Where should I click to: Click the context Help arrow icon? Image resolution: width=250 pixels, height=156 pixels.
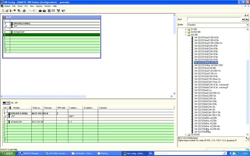[63, 11]
